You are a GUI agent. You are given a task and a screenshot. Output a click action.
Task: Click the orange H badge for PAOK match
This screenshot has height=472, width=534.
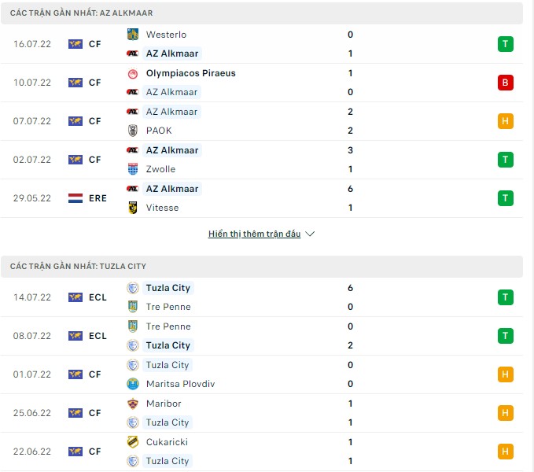[505, 121]
